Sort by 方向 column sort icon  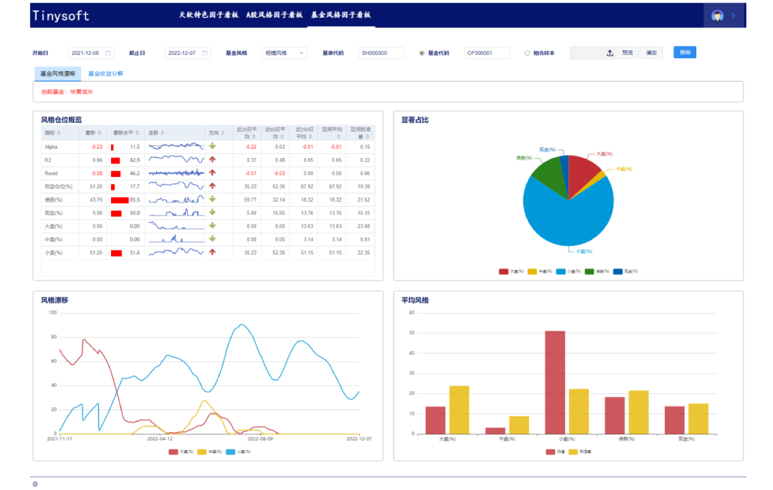click(223, 133)
